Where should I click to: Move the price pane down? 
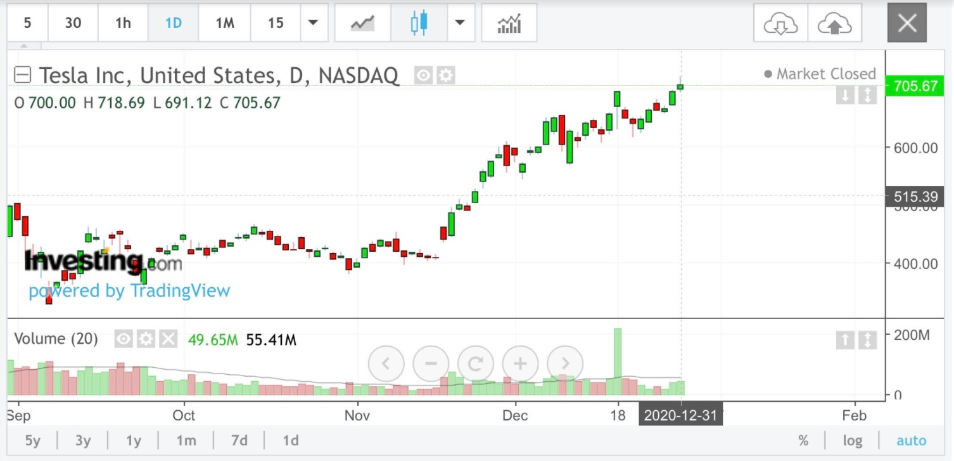(845, 96)
